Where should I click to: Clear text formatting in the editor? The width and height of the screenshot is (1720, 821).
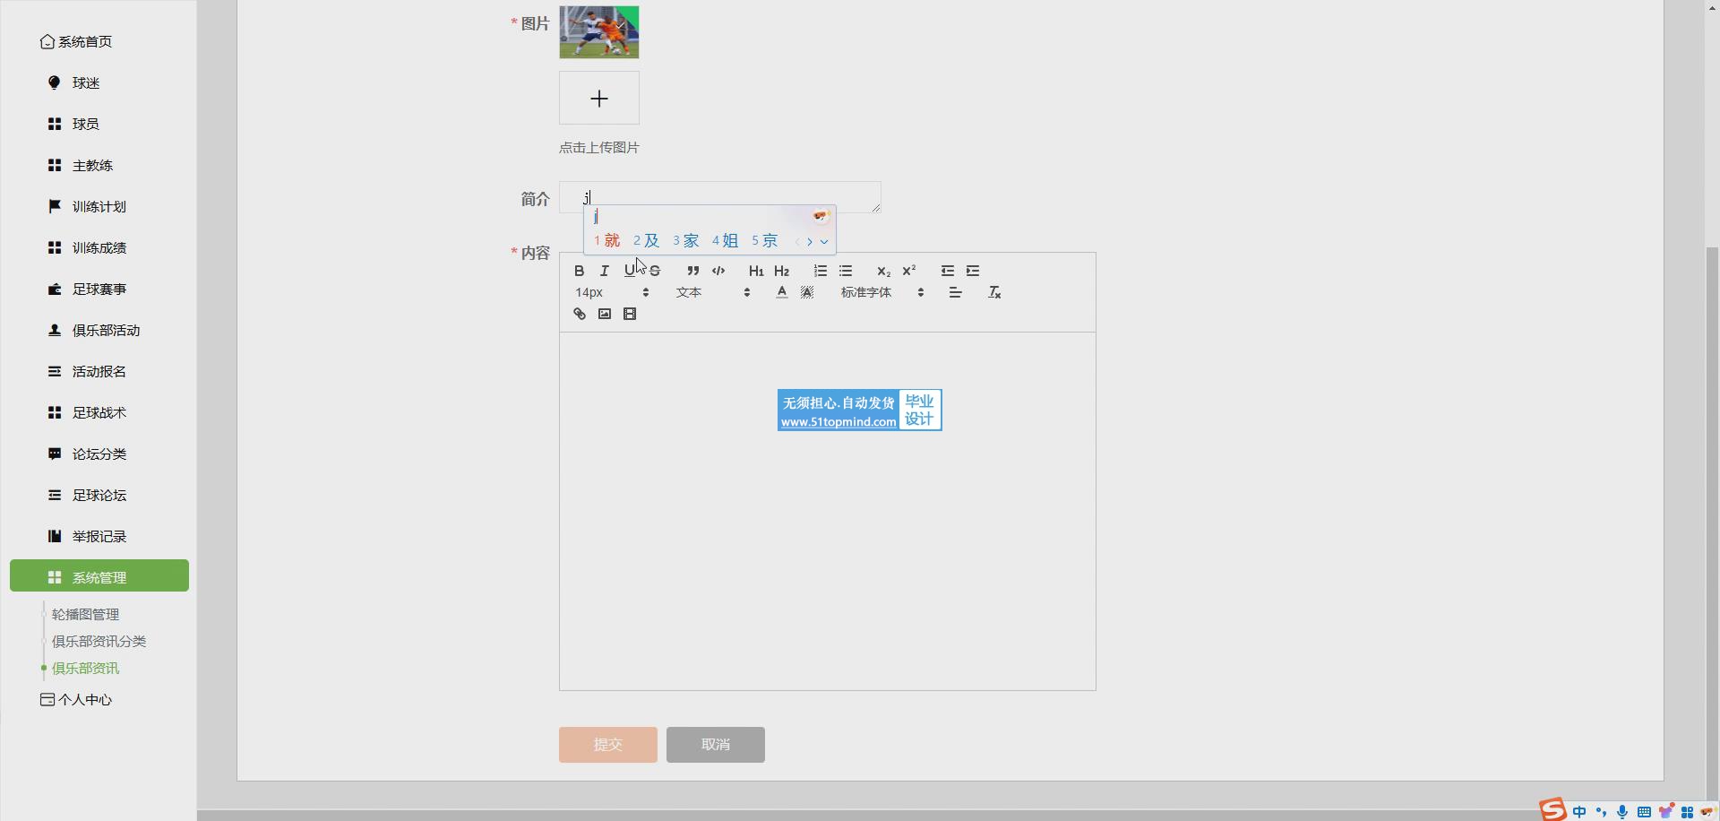(994, 292)
